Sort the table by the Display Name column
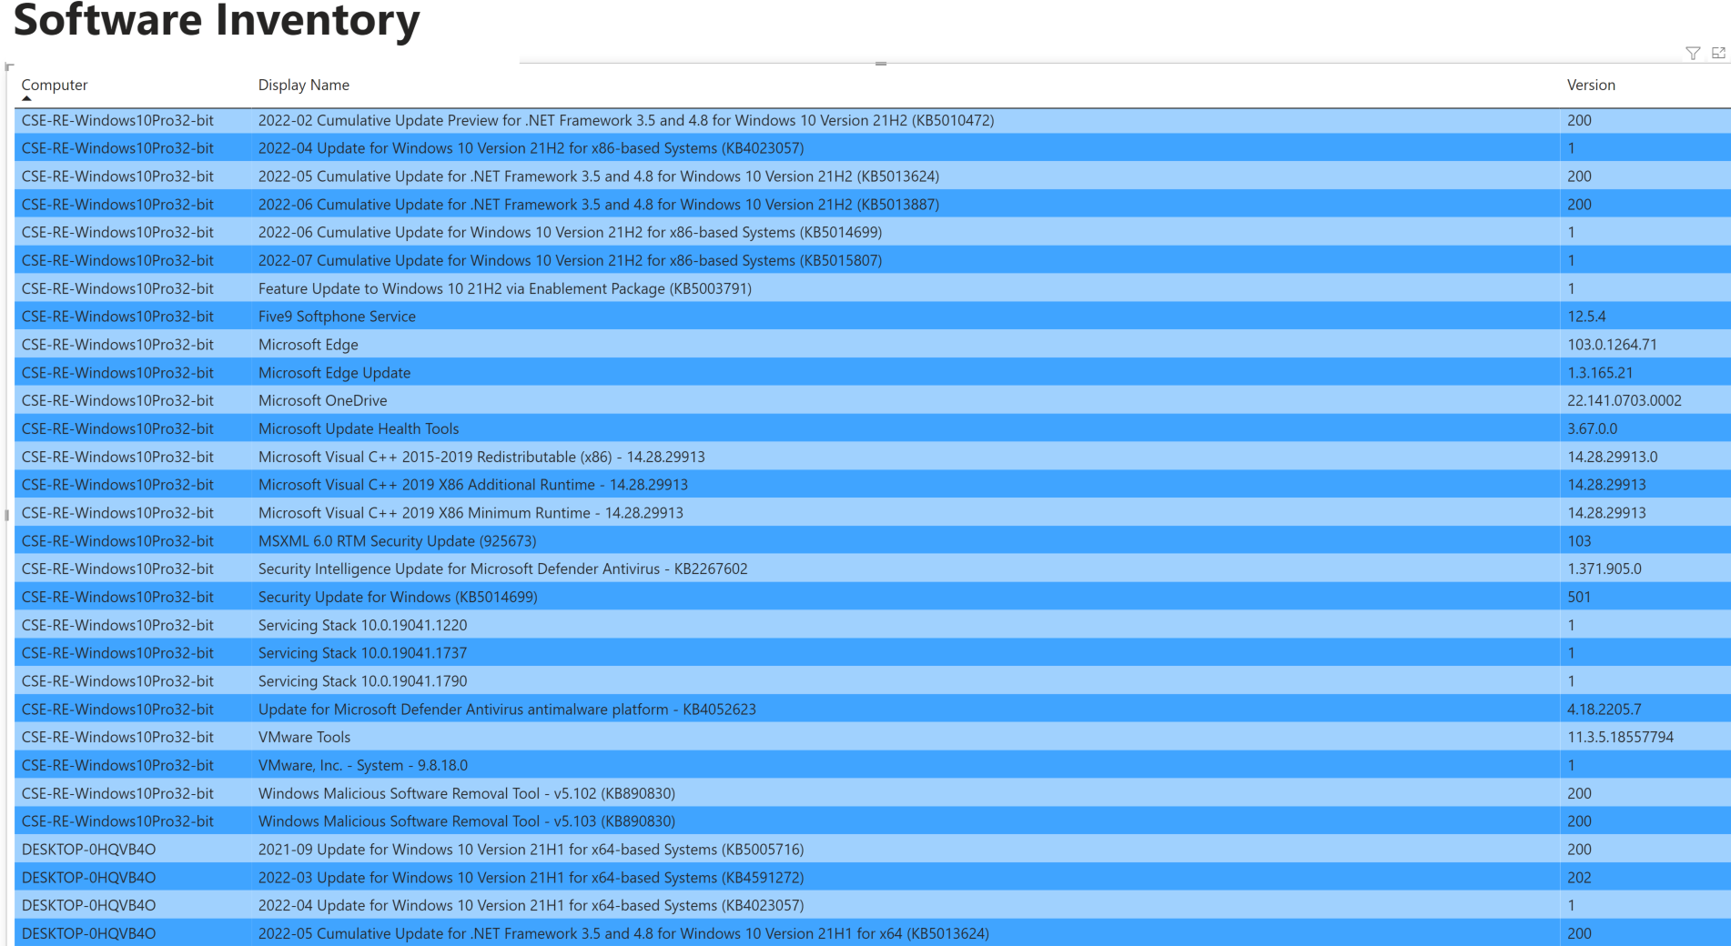Viewport: 1731px width, 946px height. pos(304,85)
